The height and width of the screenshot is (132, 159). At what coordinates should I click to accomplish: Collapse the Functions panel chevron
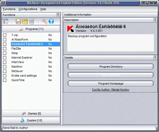click(x=58, y=15)
